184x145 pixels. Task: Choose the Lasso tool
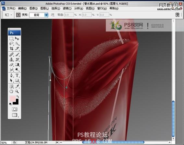click(11, 44)
